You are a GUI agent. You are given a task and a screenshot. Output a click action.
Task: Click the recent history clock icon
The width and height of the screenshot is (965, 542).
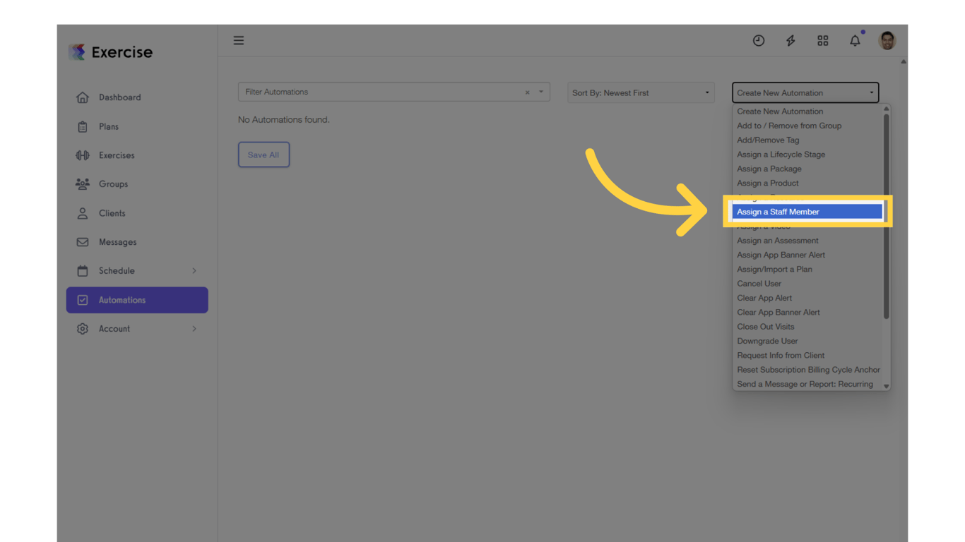click(x=759, y=40)
